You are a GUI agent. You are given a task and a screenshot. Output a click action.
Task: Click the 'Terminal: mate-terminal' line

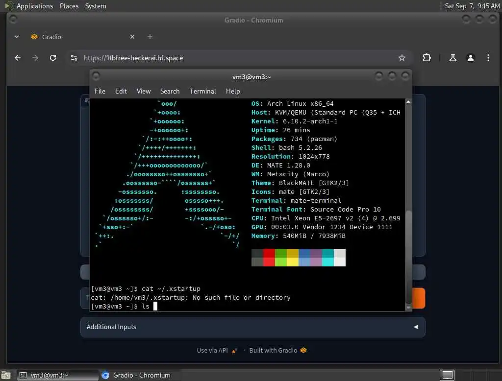pos(296,201)
